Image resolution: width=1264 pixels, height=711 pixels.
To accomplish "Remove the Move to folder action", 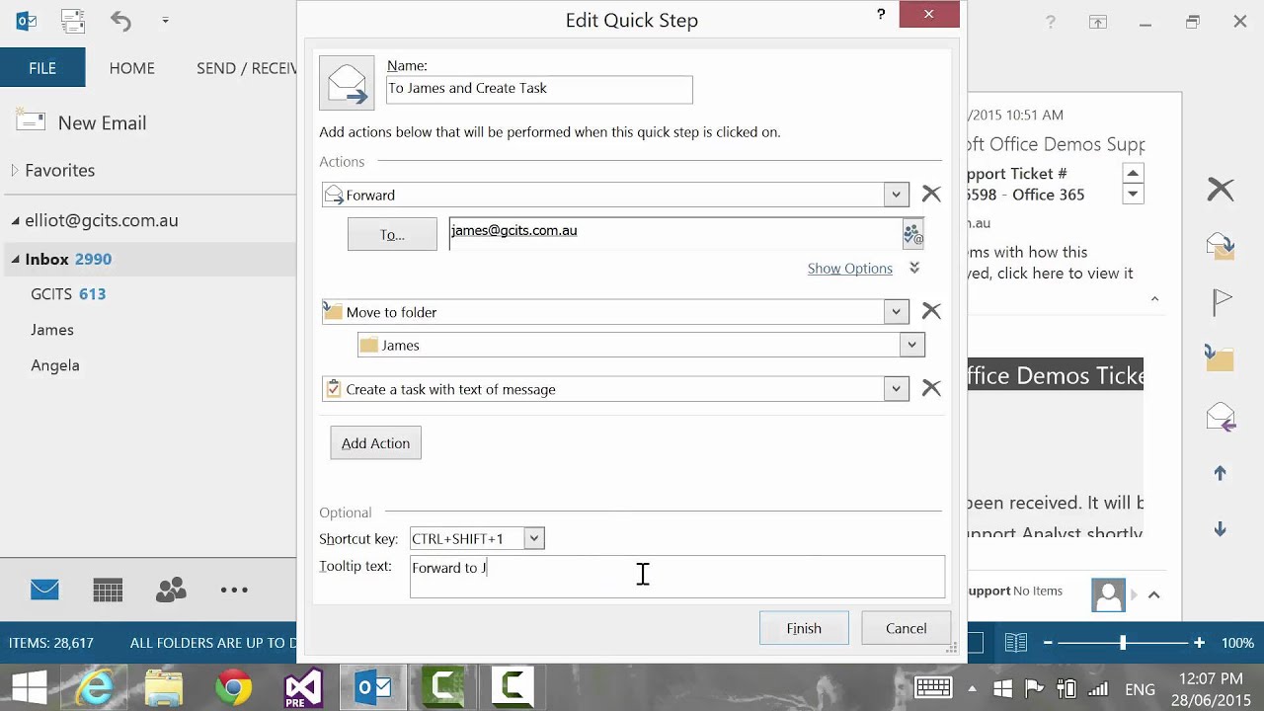I will [x=931, y=311].
